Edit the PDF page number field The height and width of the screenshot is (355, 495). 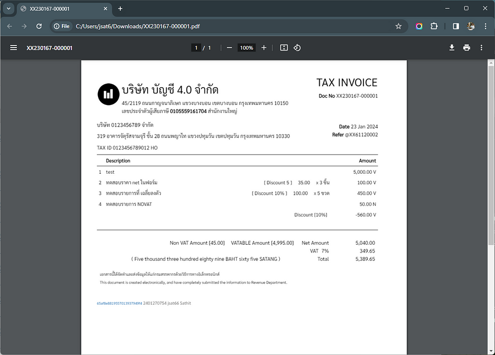click(196, 48)
